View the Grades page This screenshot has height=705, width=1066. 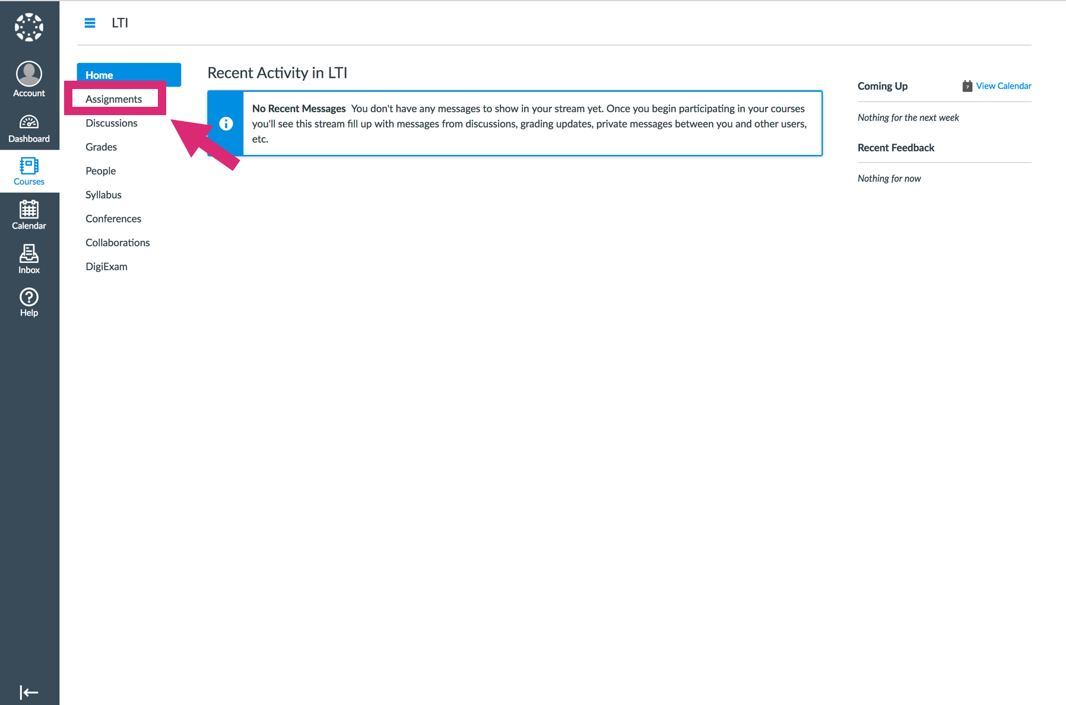coord(101,147)
